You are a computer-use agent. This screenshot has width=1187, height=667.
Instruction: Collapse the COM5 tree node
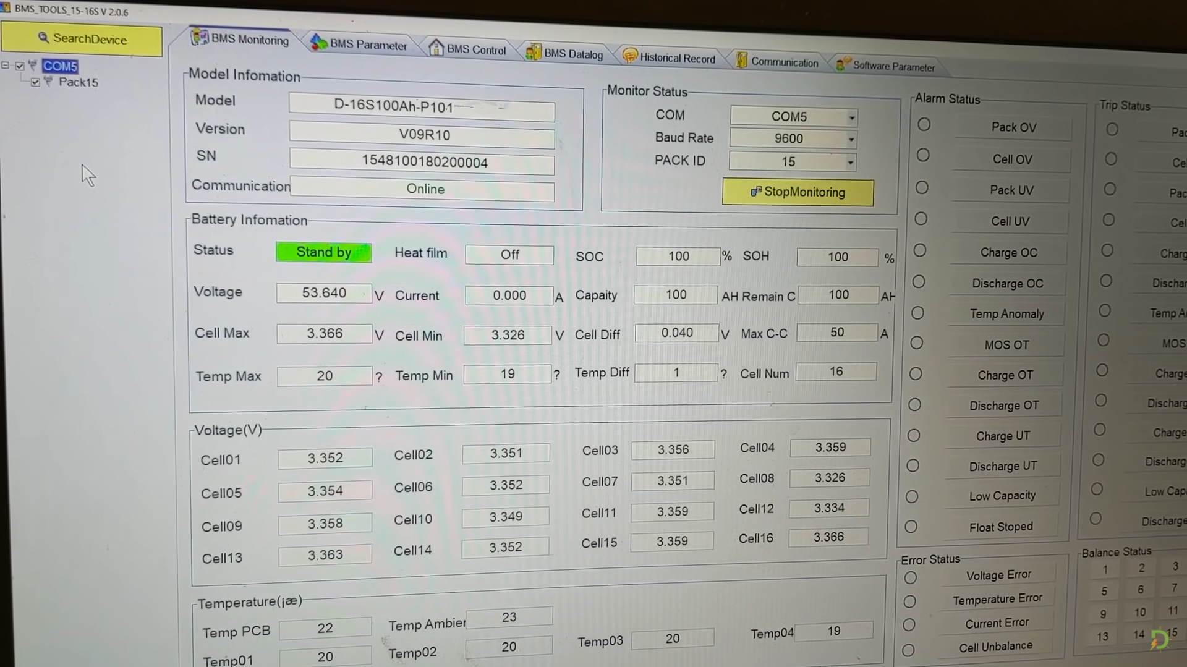pyautogui.click(x=6, y=65)
